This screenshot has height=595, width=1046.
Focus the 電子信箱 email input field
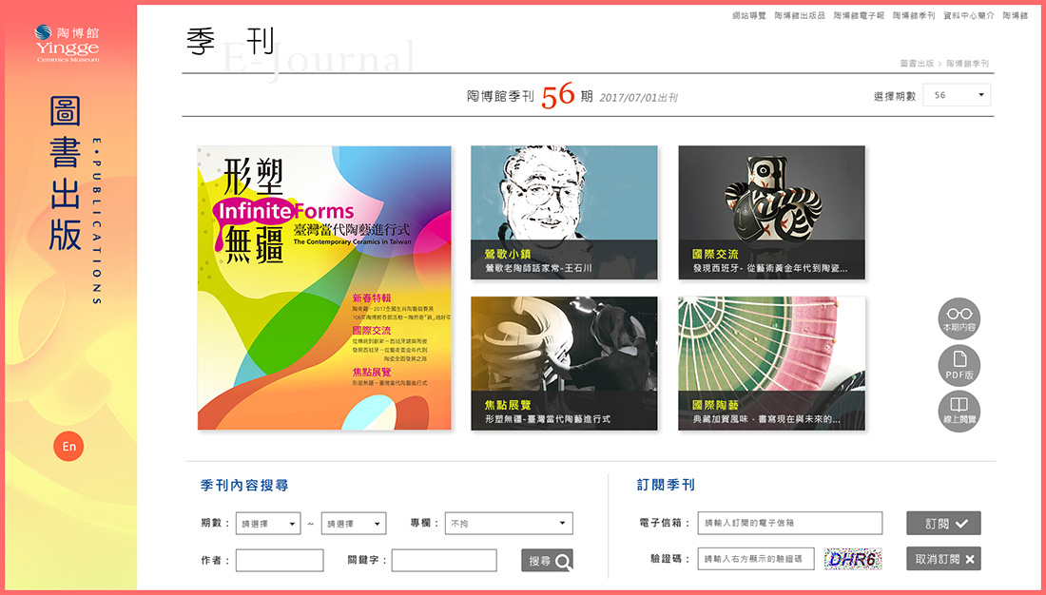pos(790,524)
